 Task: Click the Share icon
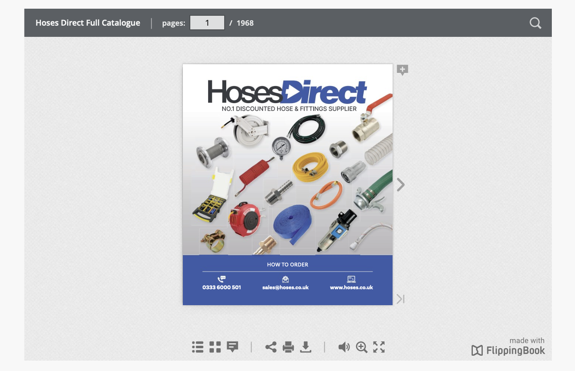point(271,347)
